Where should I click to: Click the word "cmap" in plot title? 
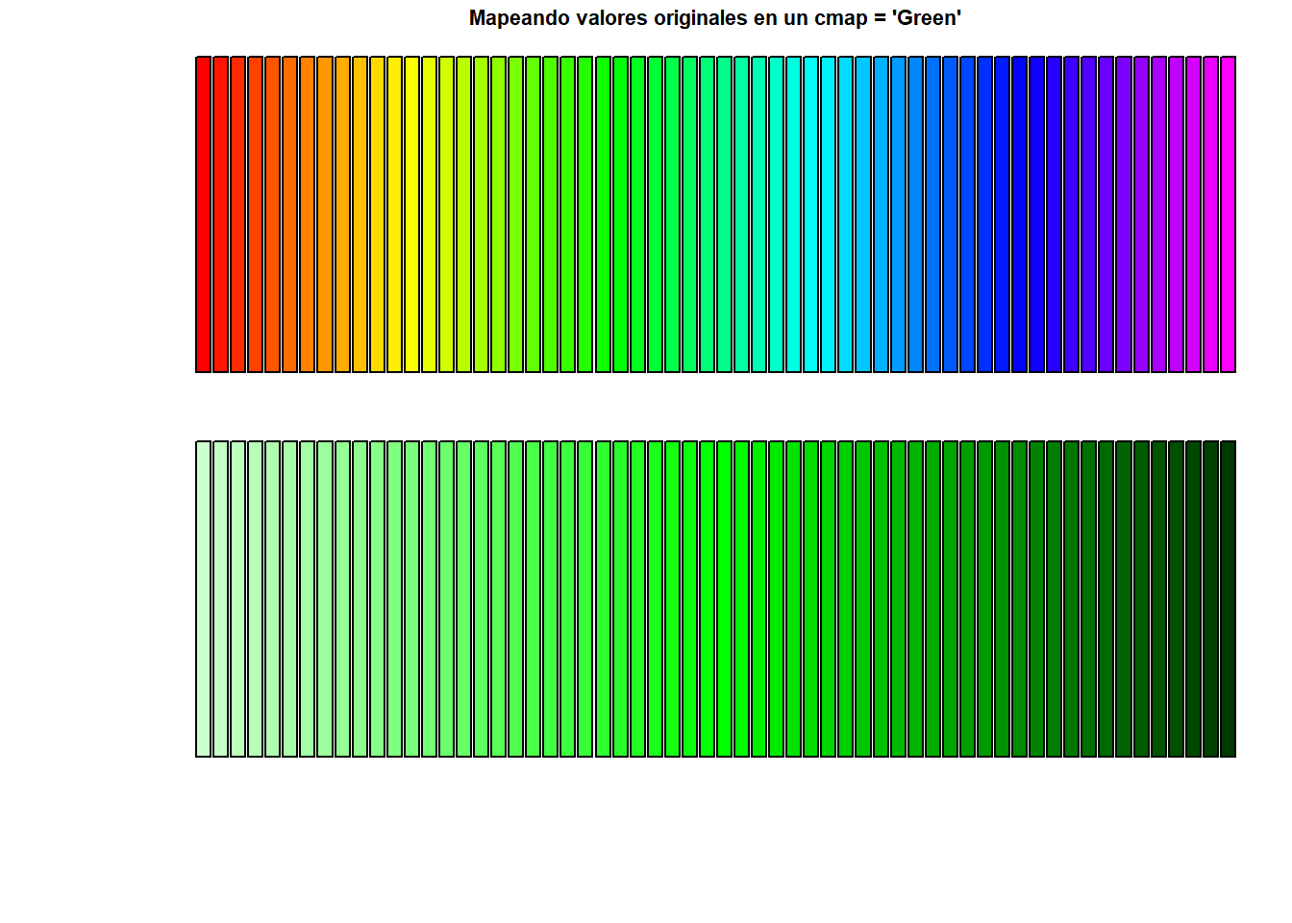pos(840,18)
